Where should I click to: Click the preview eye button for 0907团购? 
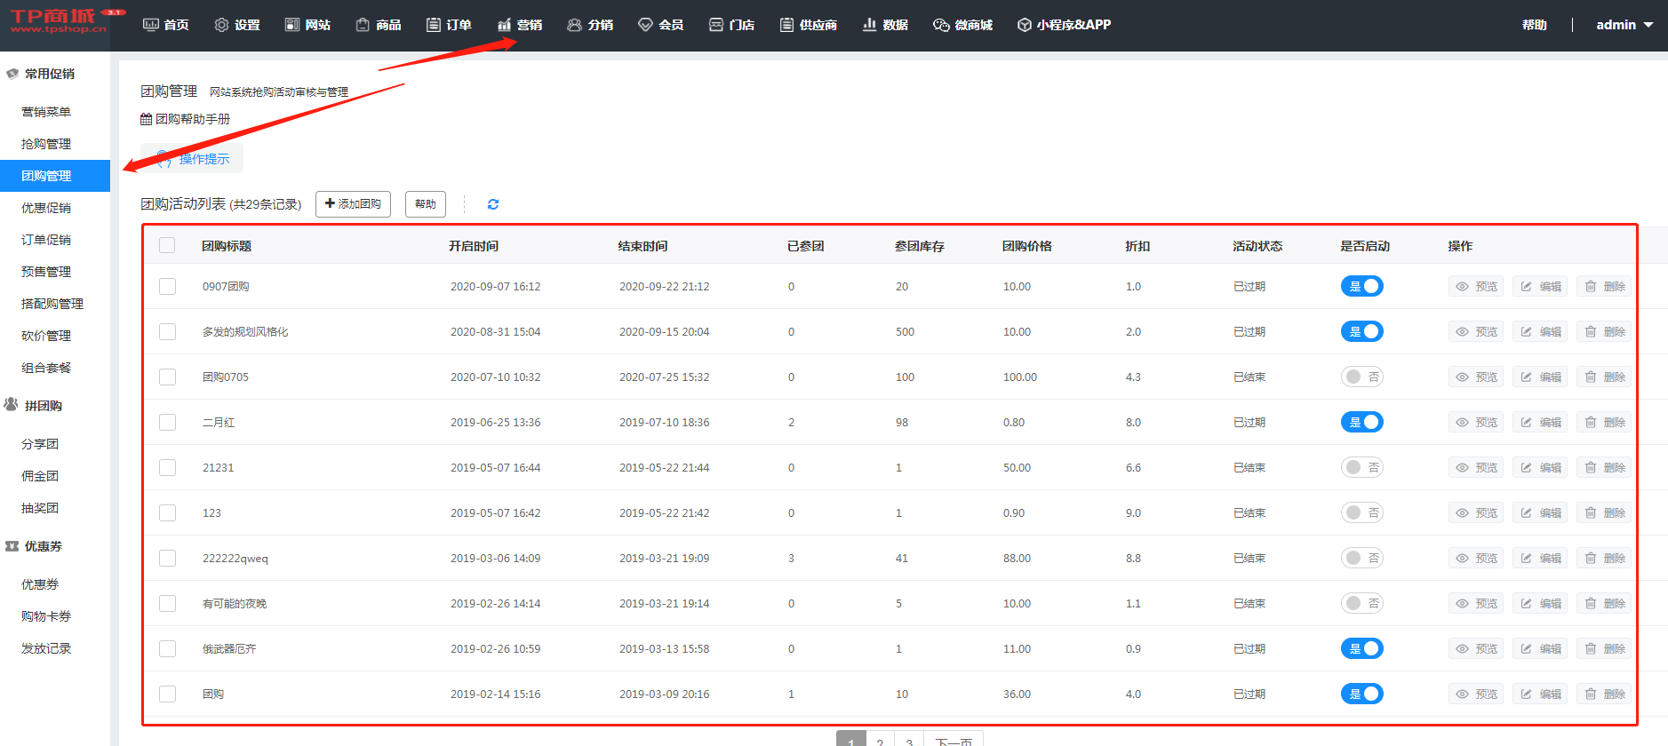click(x=1475, y=287)
